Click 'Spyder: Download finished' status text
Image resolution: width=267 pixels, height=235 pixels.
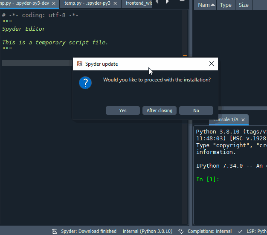[x=89, y=231]
